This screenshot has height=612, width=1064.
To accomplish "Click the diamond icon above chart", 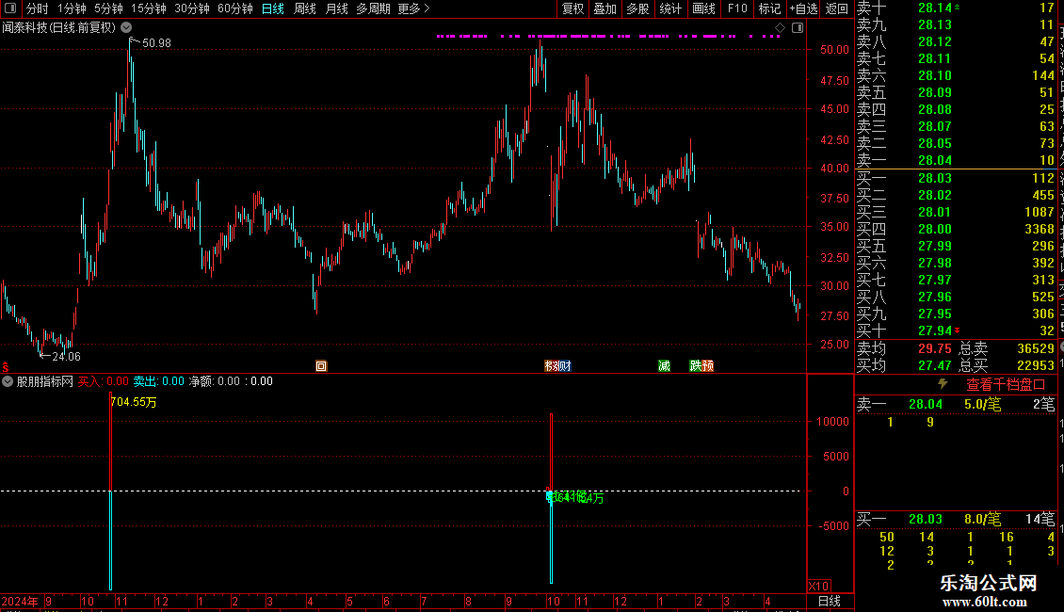I will pos(780,28).
